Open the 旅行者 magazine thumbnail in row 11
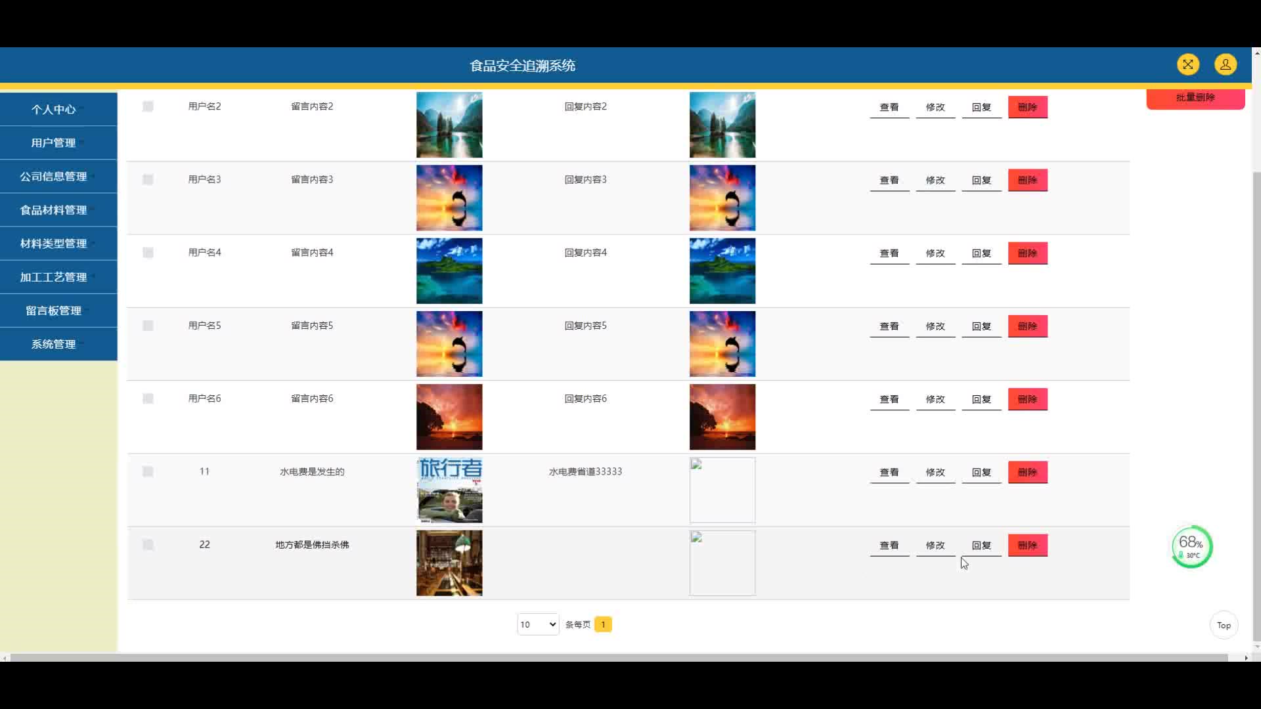1261x709 pixels. 449,490
